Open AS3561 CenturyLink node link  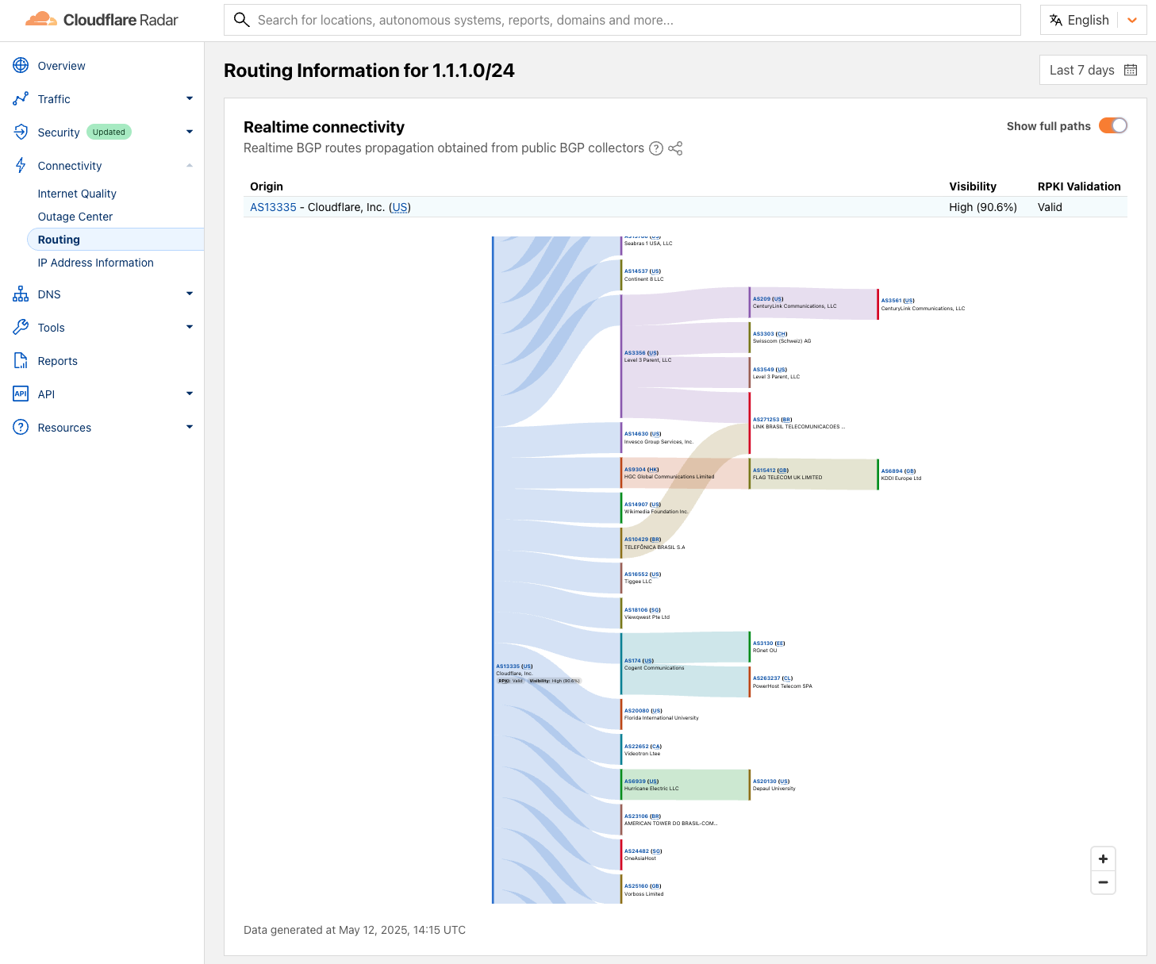click(x=892, y=301)
